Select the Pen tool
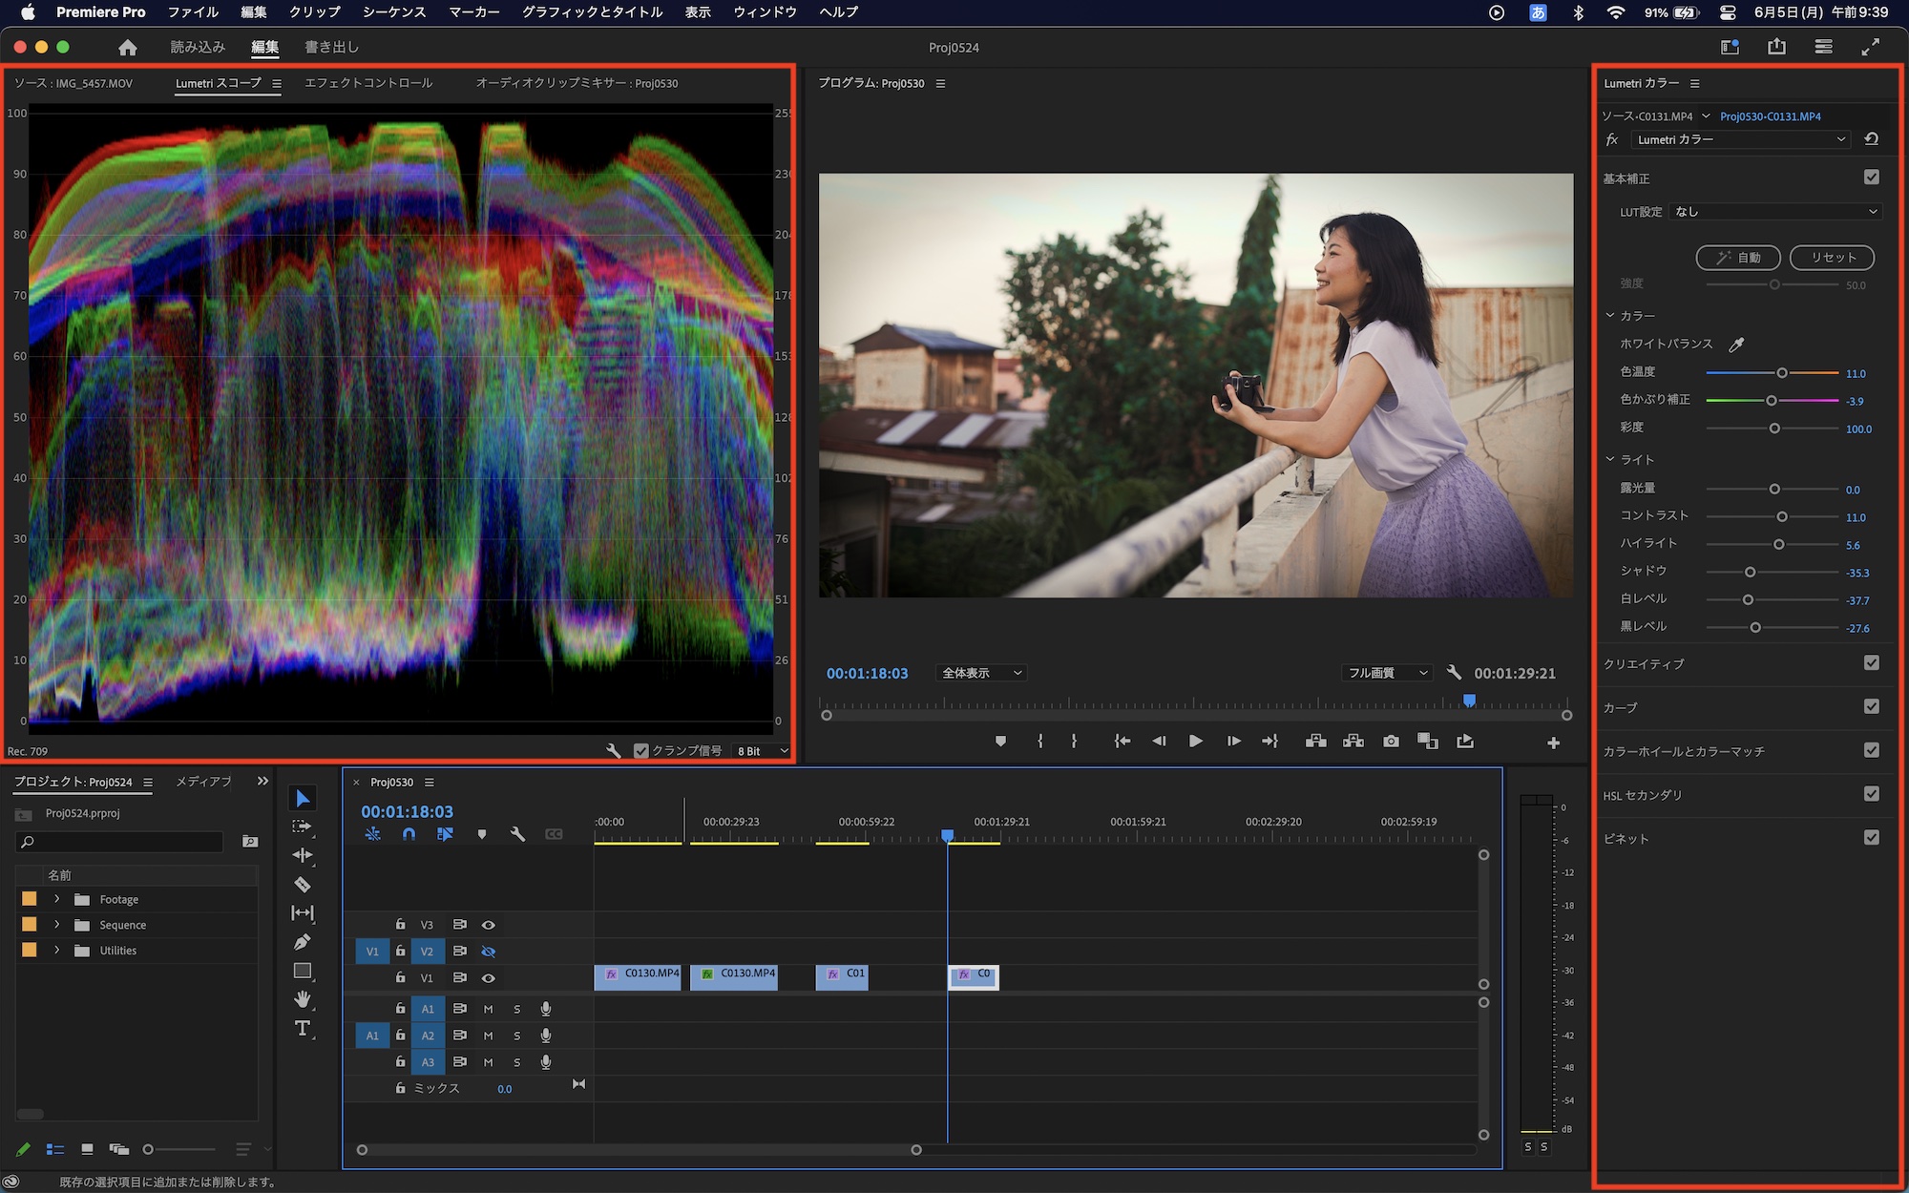This screenshot has height=1193, width=1909. point(303,942)
